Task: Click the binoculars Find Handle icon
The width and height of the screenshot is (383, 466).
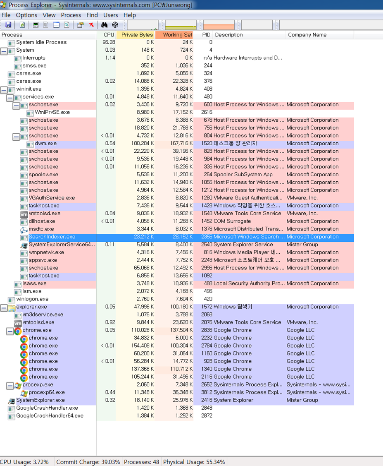Action: pos(105,25)
